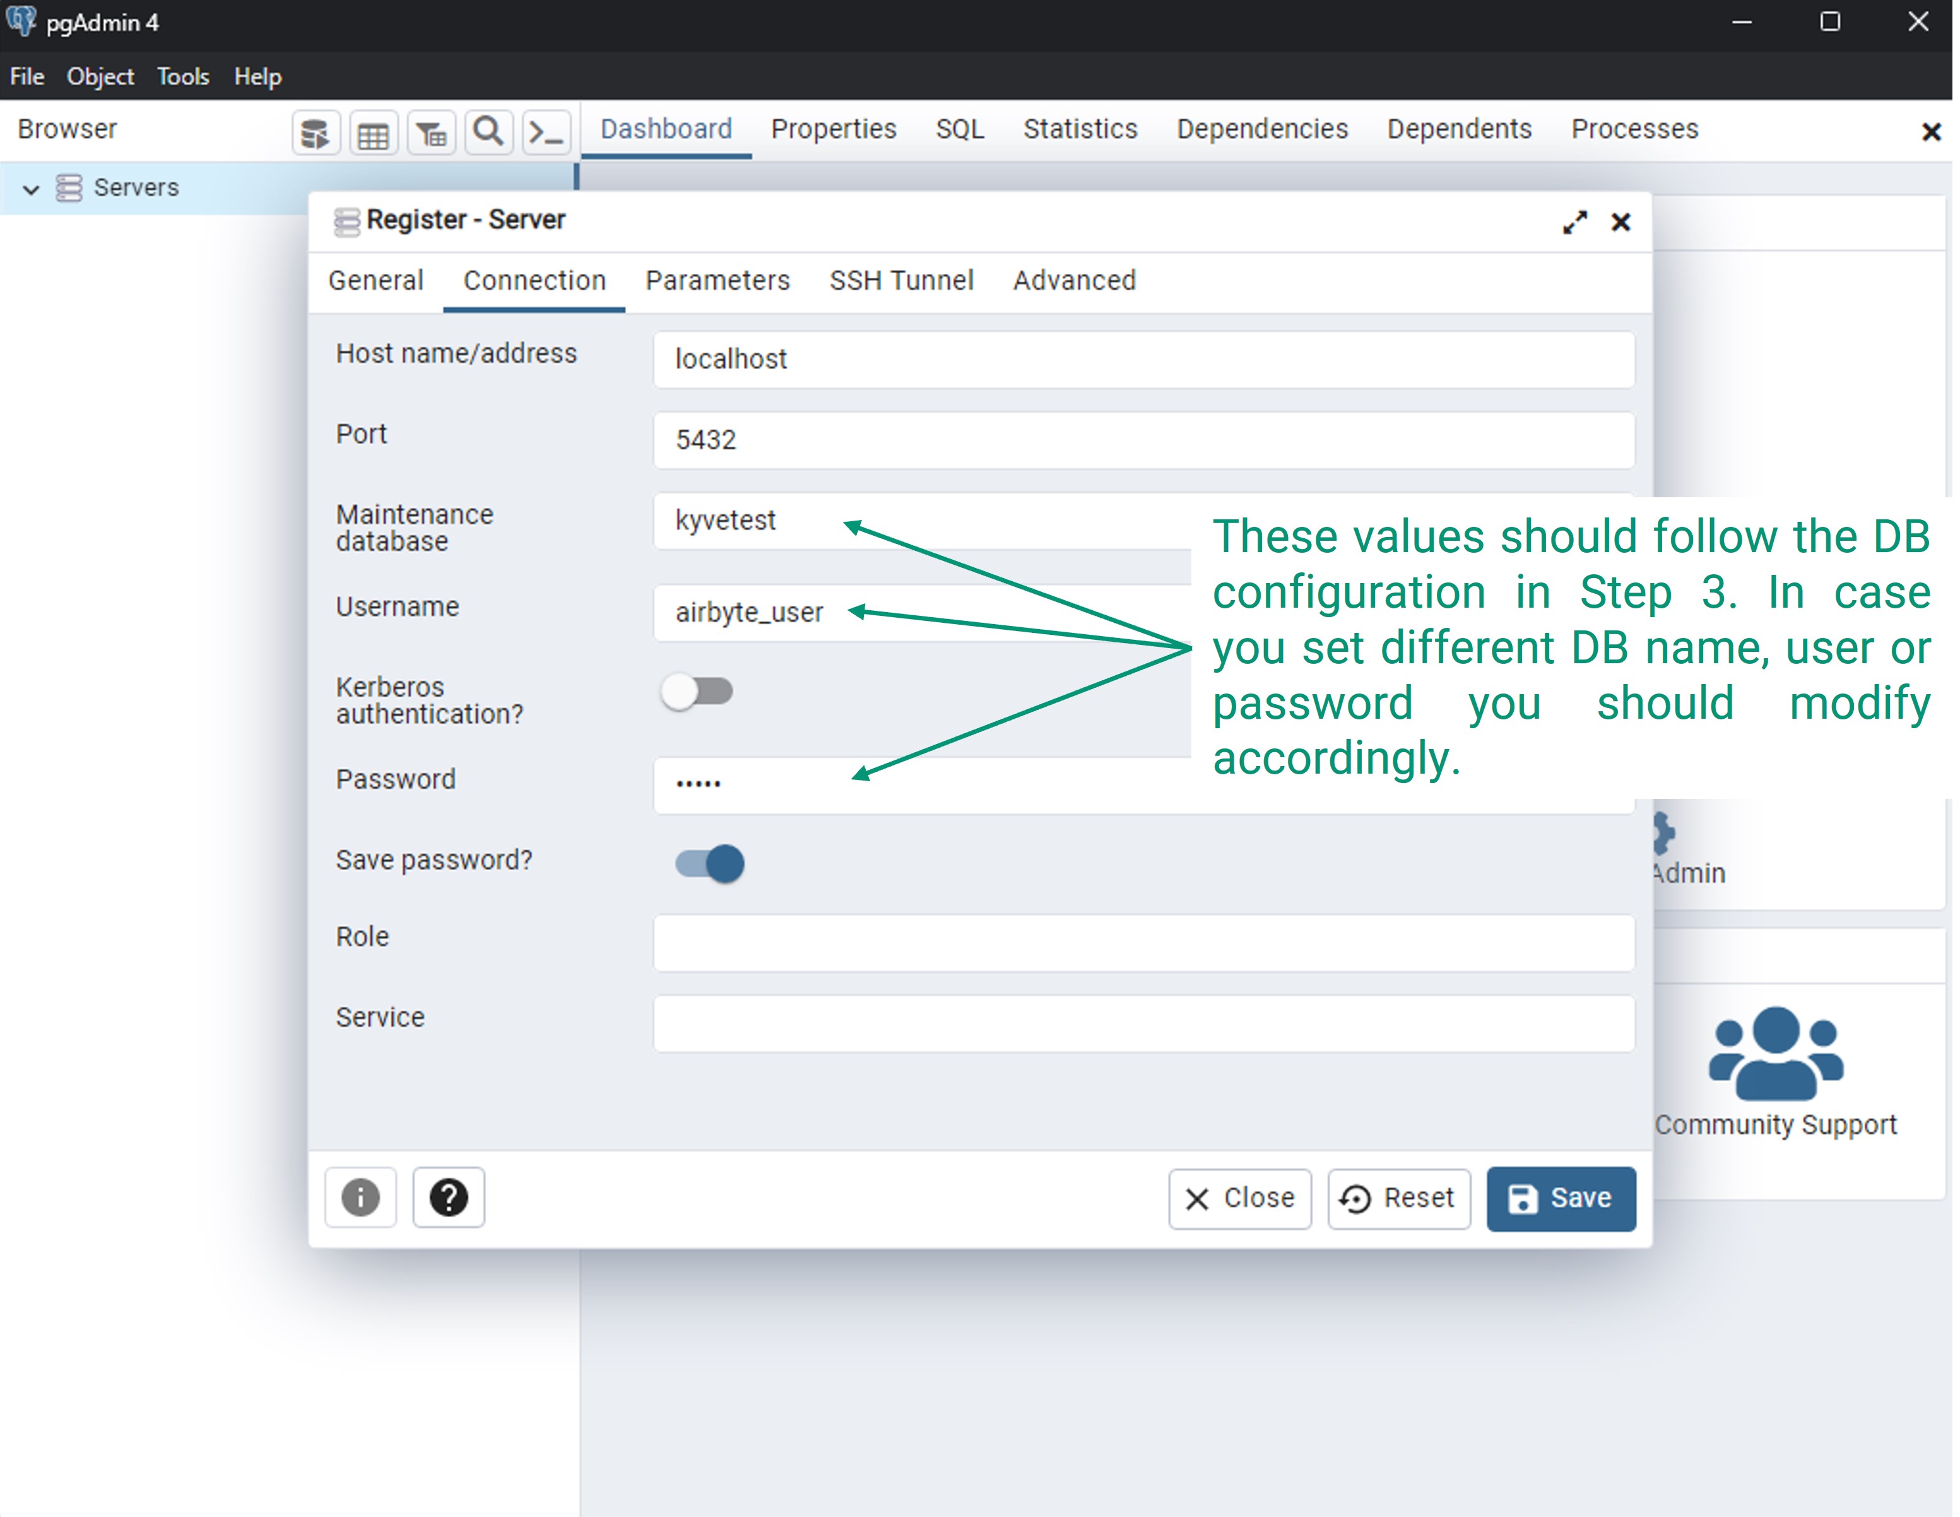Click the Port field showing 5432
1960x1517 pixels.
[x=1143, y=440]
